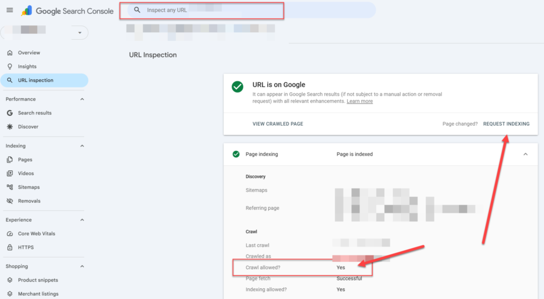The image size is (544, 299).
Task: Click the Core Web Vitals gauge icon
Action: tap(10, 234)
